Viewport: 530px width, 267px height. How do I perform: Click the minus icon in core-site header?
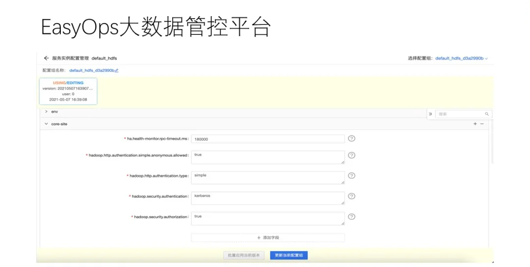482,124
